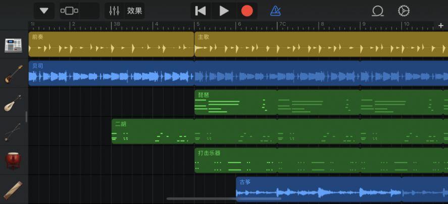Expand track controls with mixer sliders button
Image resolution: width=448 pixels, height=204 pixels.
pyautogui.click(x=115, y=11)
